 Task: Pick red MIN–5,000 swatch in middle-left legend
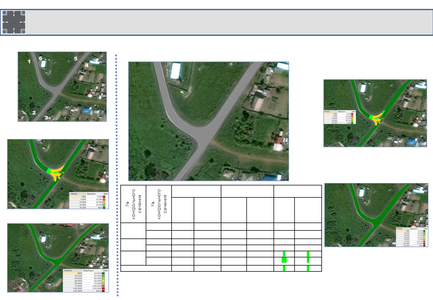[x=104, y=197]
